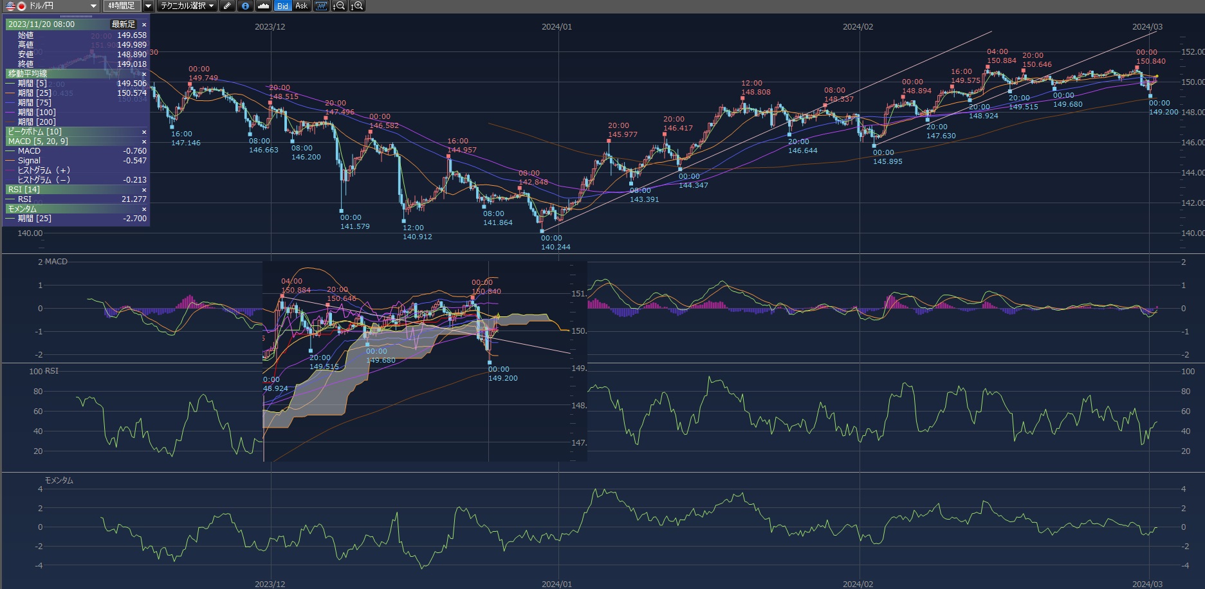Select the pencil drawing tool icon
The height and width of the screenshot is (589, 1205).
coord(227,6)
